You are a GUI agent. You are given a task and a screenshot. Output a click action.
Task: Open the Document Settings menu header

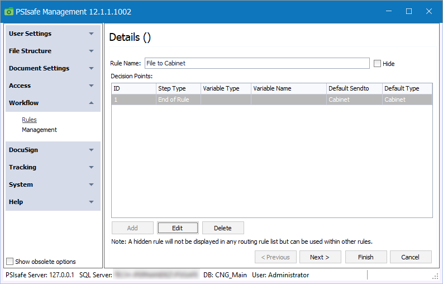[x=53, y=68]
